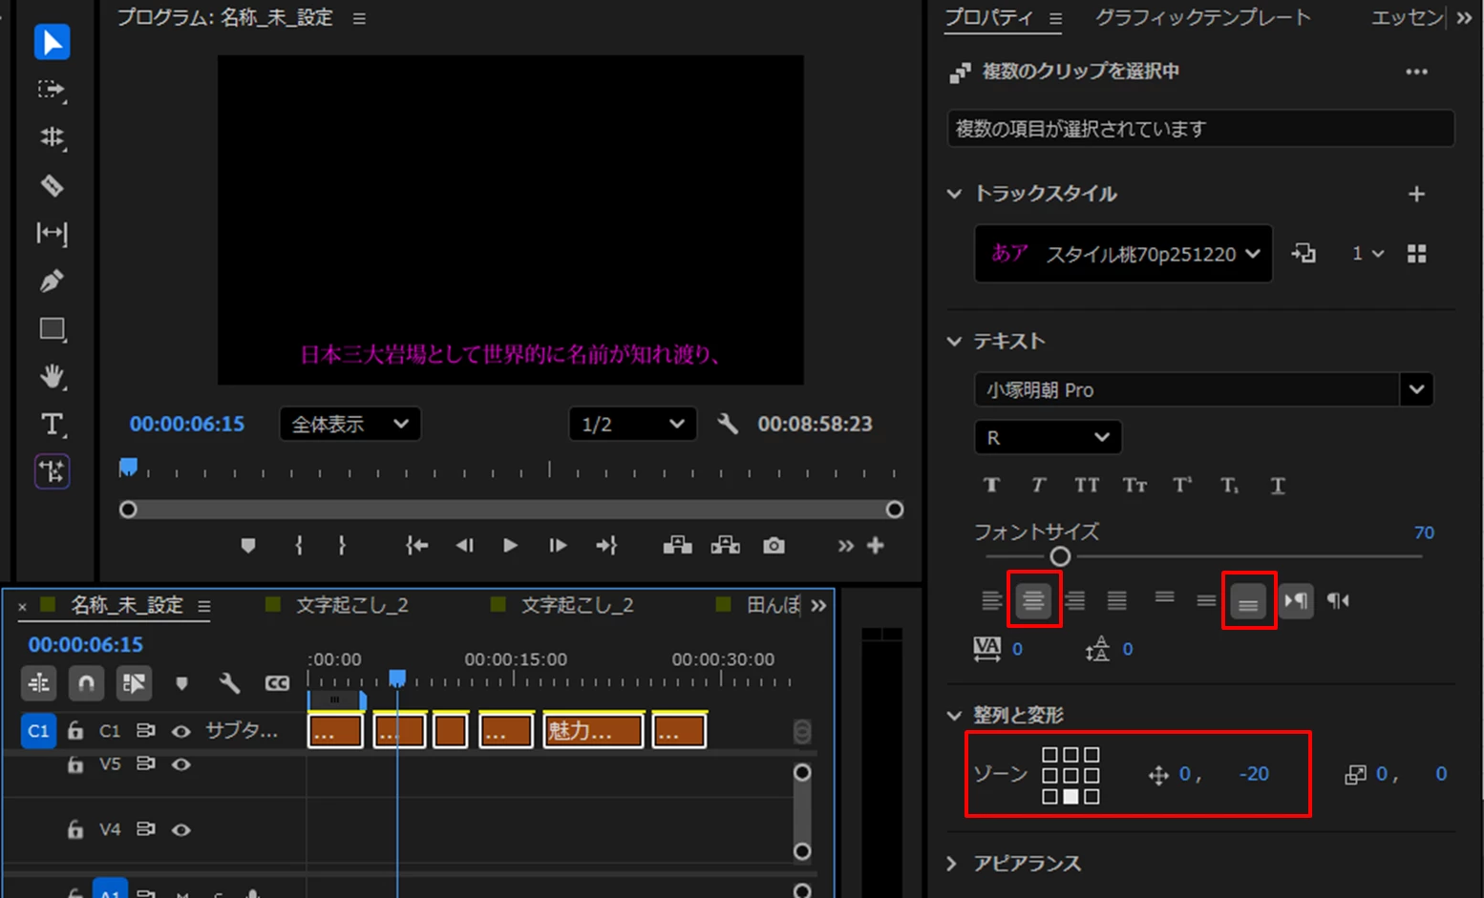The width and height of the screenshot is (1484, 898).
Task: Select the Type tool
Action: [52, 425]
